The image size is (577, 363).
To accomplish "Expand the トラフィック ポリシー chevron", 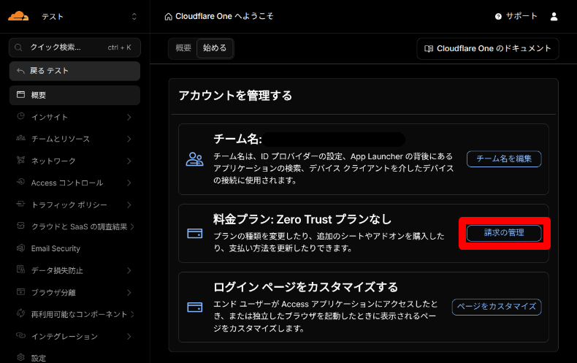I will (129, 205).
